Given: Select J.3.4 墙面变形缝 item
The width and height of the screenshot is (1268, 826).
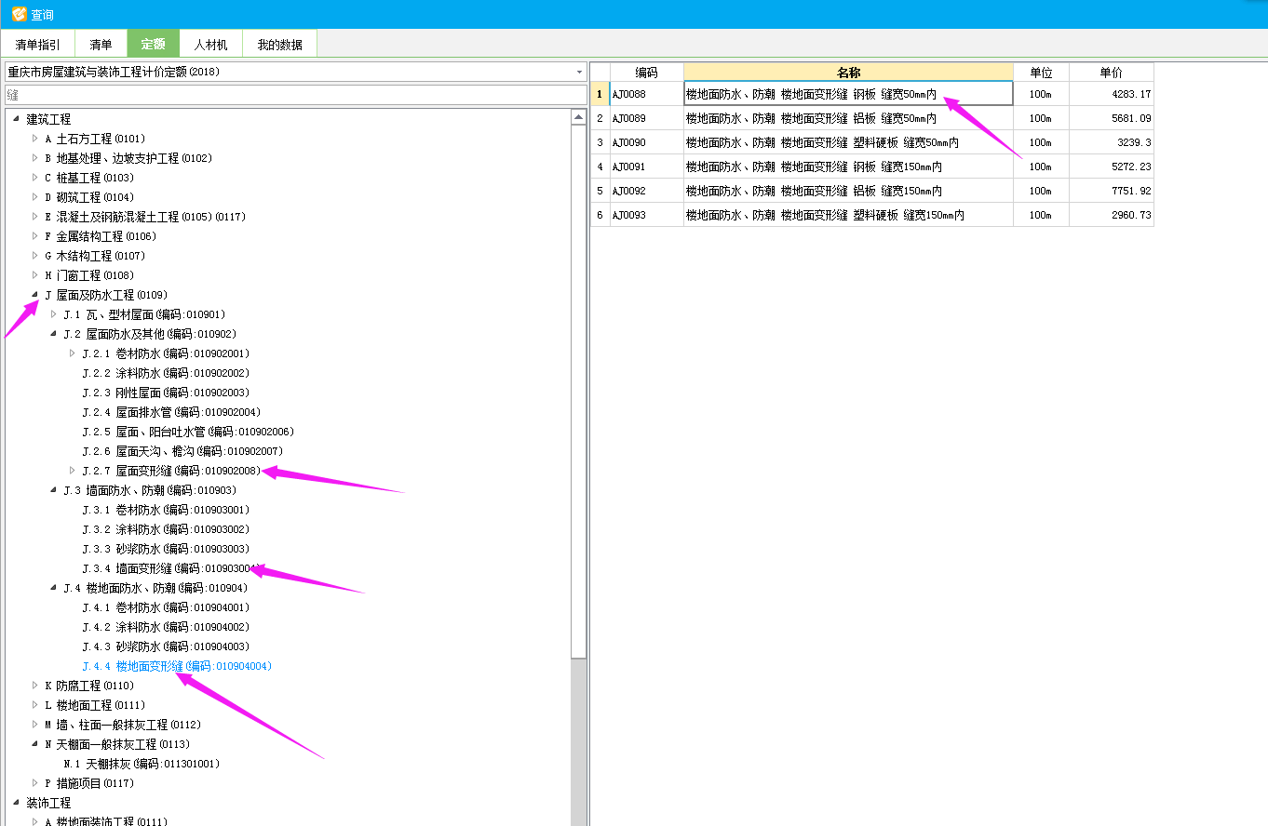Looking at the screenshot, I should 171,568.
